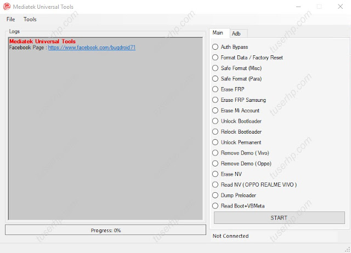The image size is (351, 253).
Task: Click the Logs group label
Action: (14, 31)
